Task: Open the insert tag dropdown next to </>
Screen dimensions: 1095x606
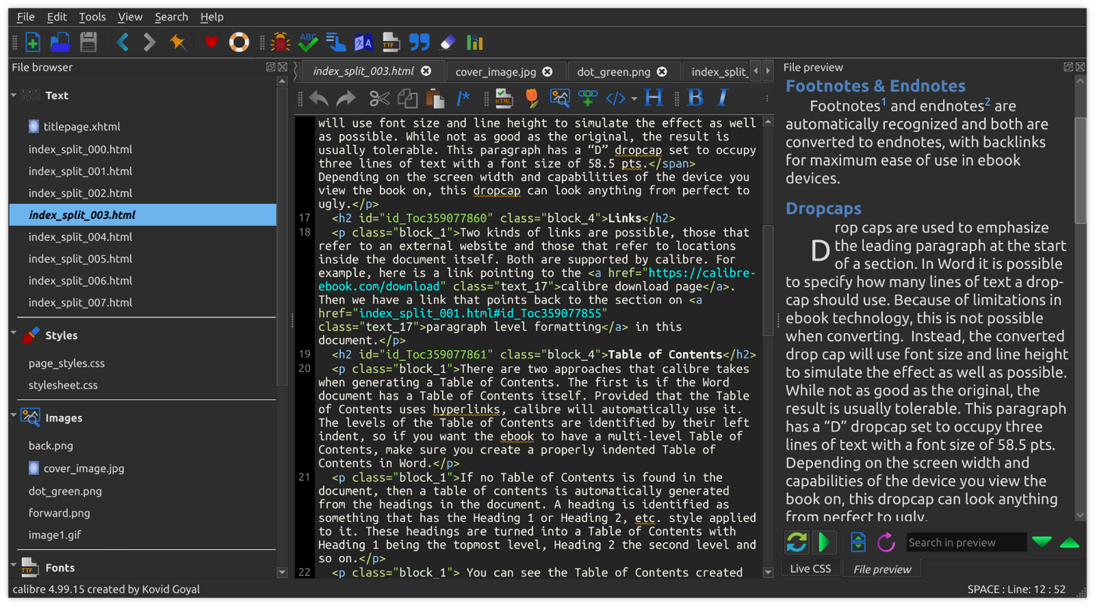Action: tap(634, 98)
